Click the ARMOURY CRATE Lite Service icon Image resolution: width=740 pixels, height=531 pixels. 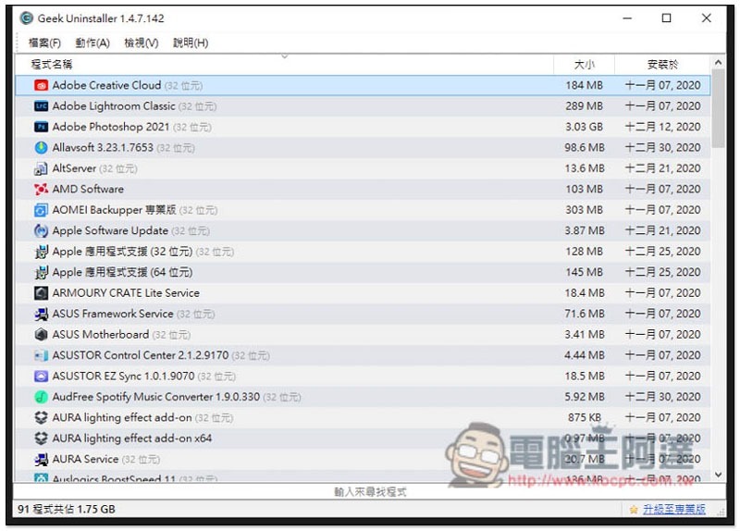(41, 293)
